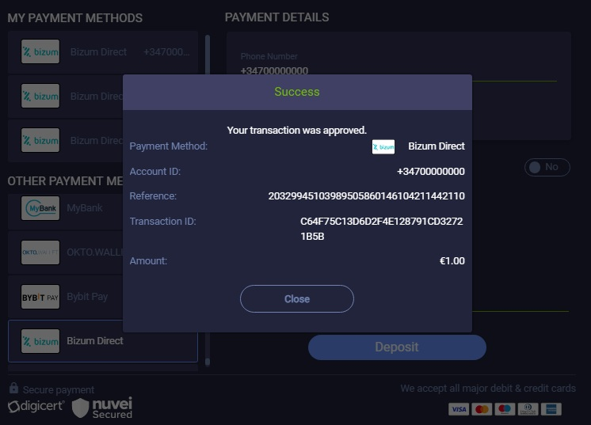Click Bizum logo under Other Payment Methods
This screenshot has width=591, height=425.
click(40, 341)
